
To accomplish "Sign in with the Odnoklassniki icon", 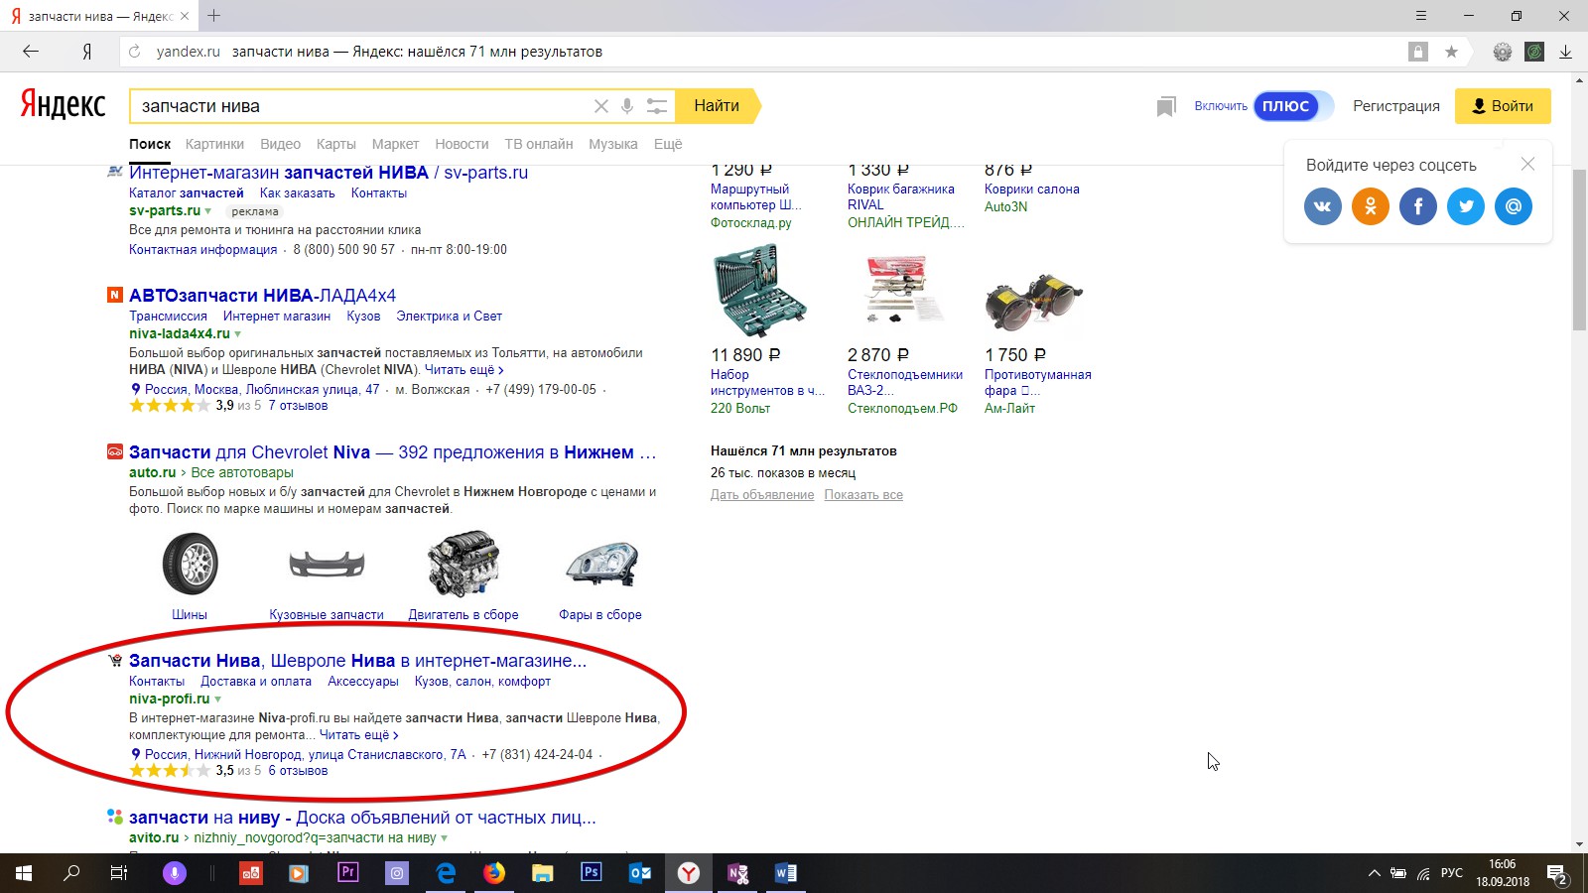I will coord(1371,206).
